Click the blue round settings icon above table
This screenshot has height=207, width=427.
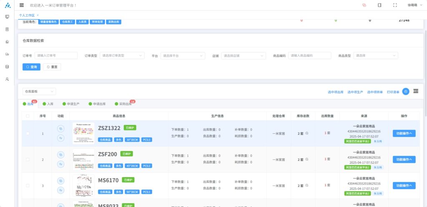[x=405, y=92]
